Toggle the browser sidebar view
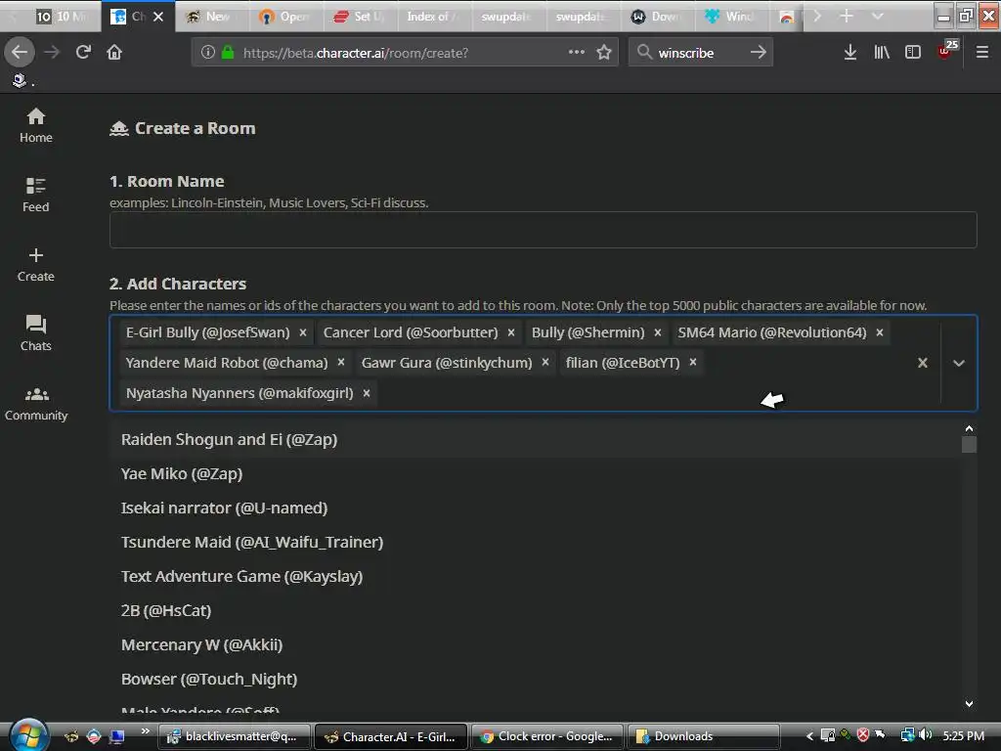 tap(913, 53)
